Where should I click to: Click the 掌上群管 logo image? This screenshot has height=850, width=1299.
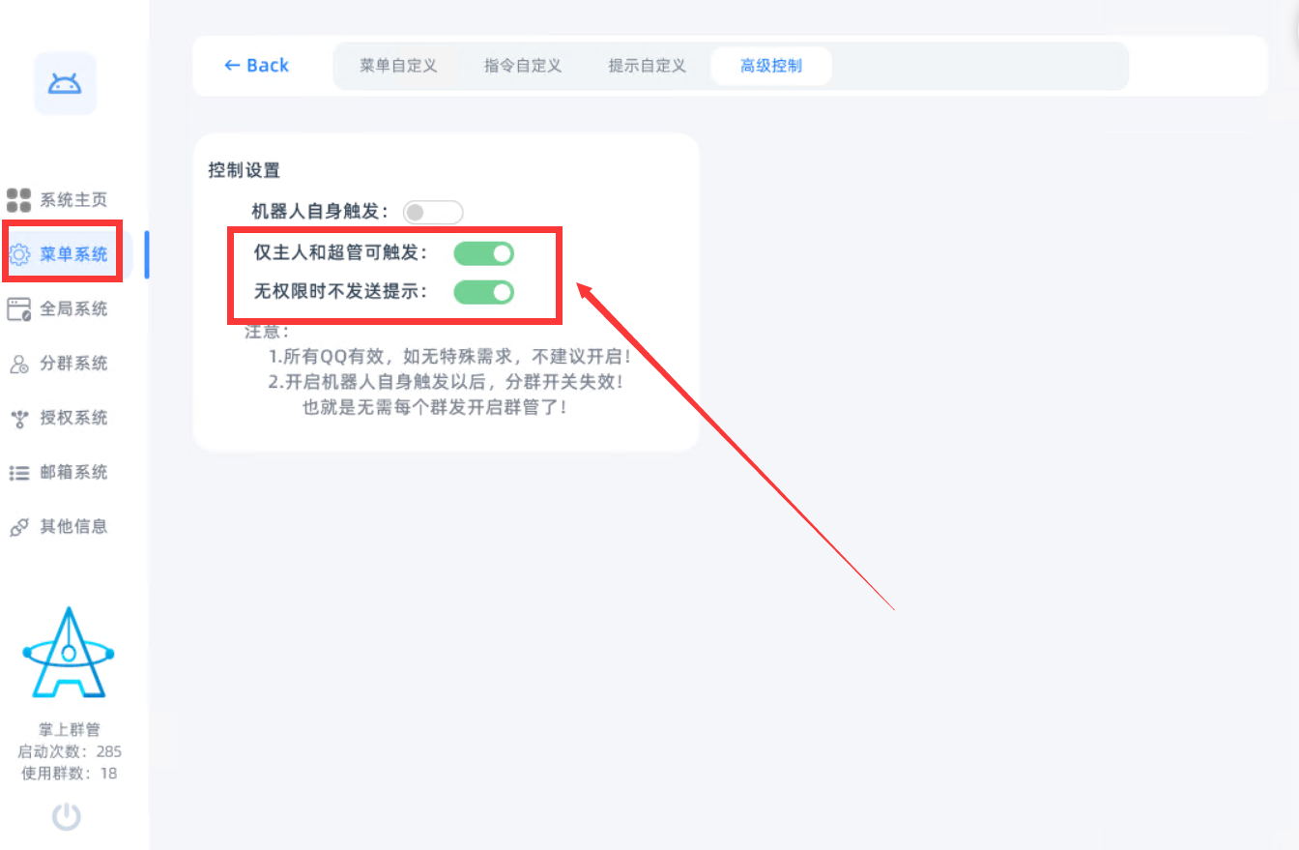click(x=68, y=653)
